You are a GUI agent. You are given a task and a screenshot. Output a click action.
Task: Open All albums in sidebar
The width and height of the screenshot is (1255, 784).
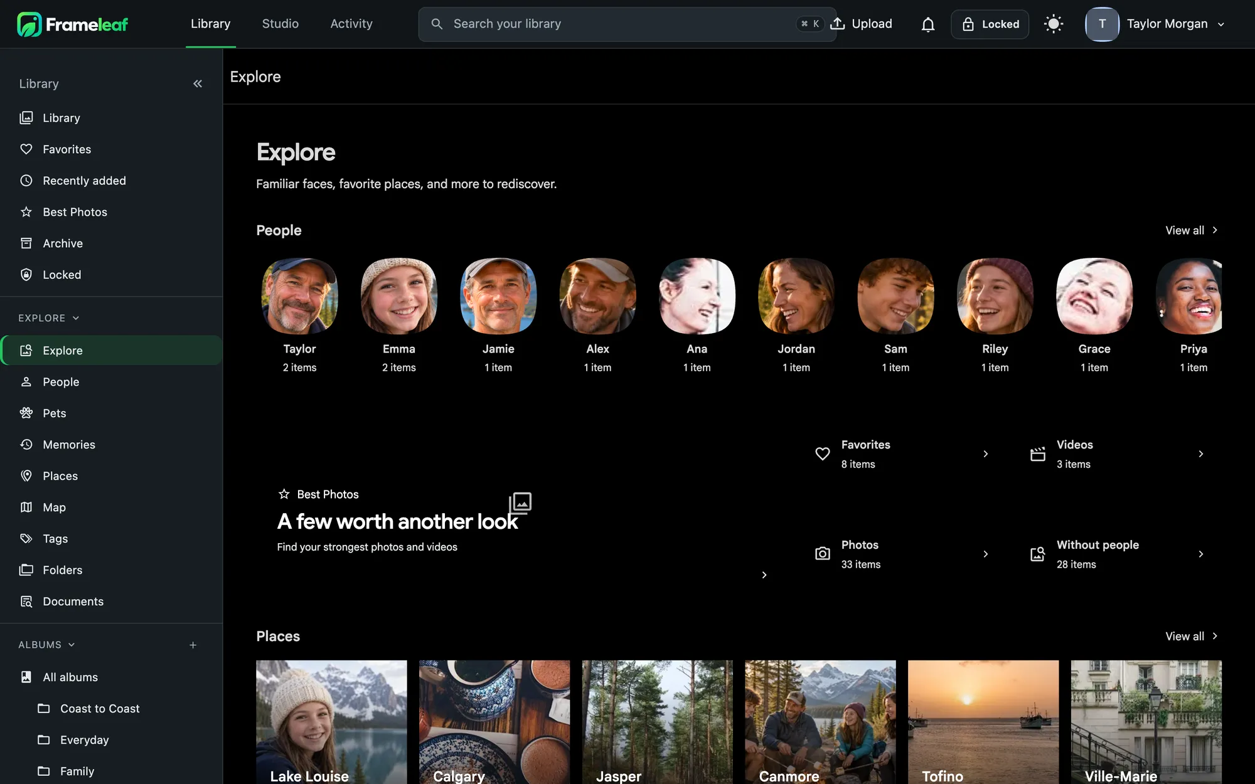pos(111,677)
